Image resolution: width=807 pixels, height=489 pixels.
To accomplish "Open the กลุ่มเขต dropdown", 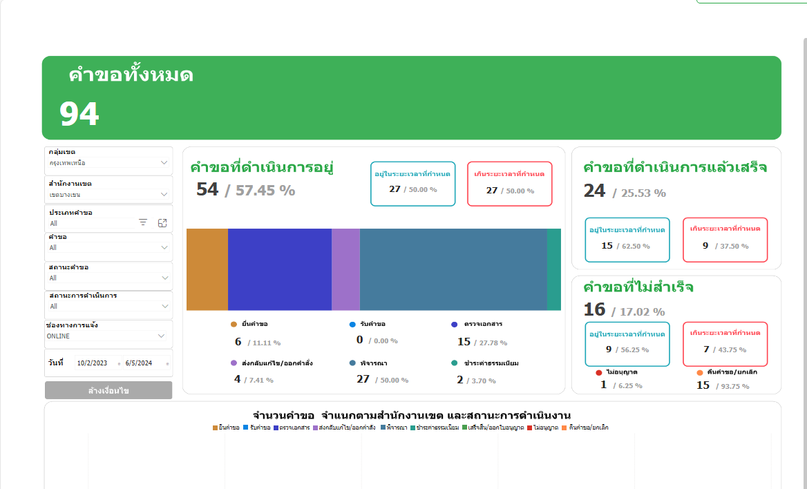I will click(164, 163).
